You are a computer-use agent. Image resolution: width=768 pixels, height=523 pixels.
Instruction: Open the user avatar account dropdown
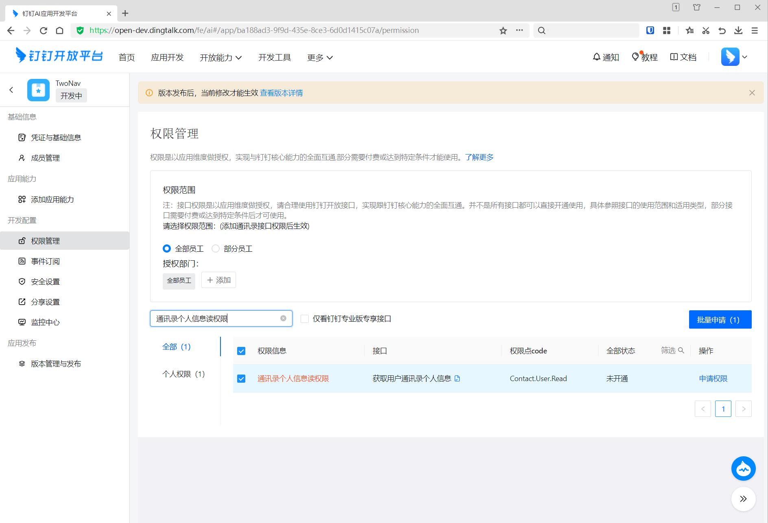click(735, 57)
